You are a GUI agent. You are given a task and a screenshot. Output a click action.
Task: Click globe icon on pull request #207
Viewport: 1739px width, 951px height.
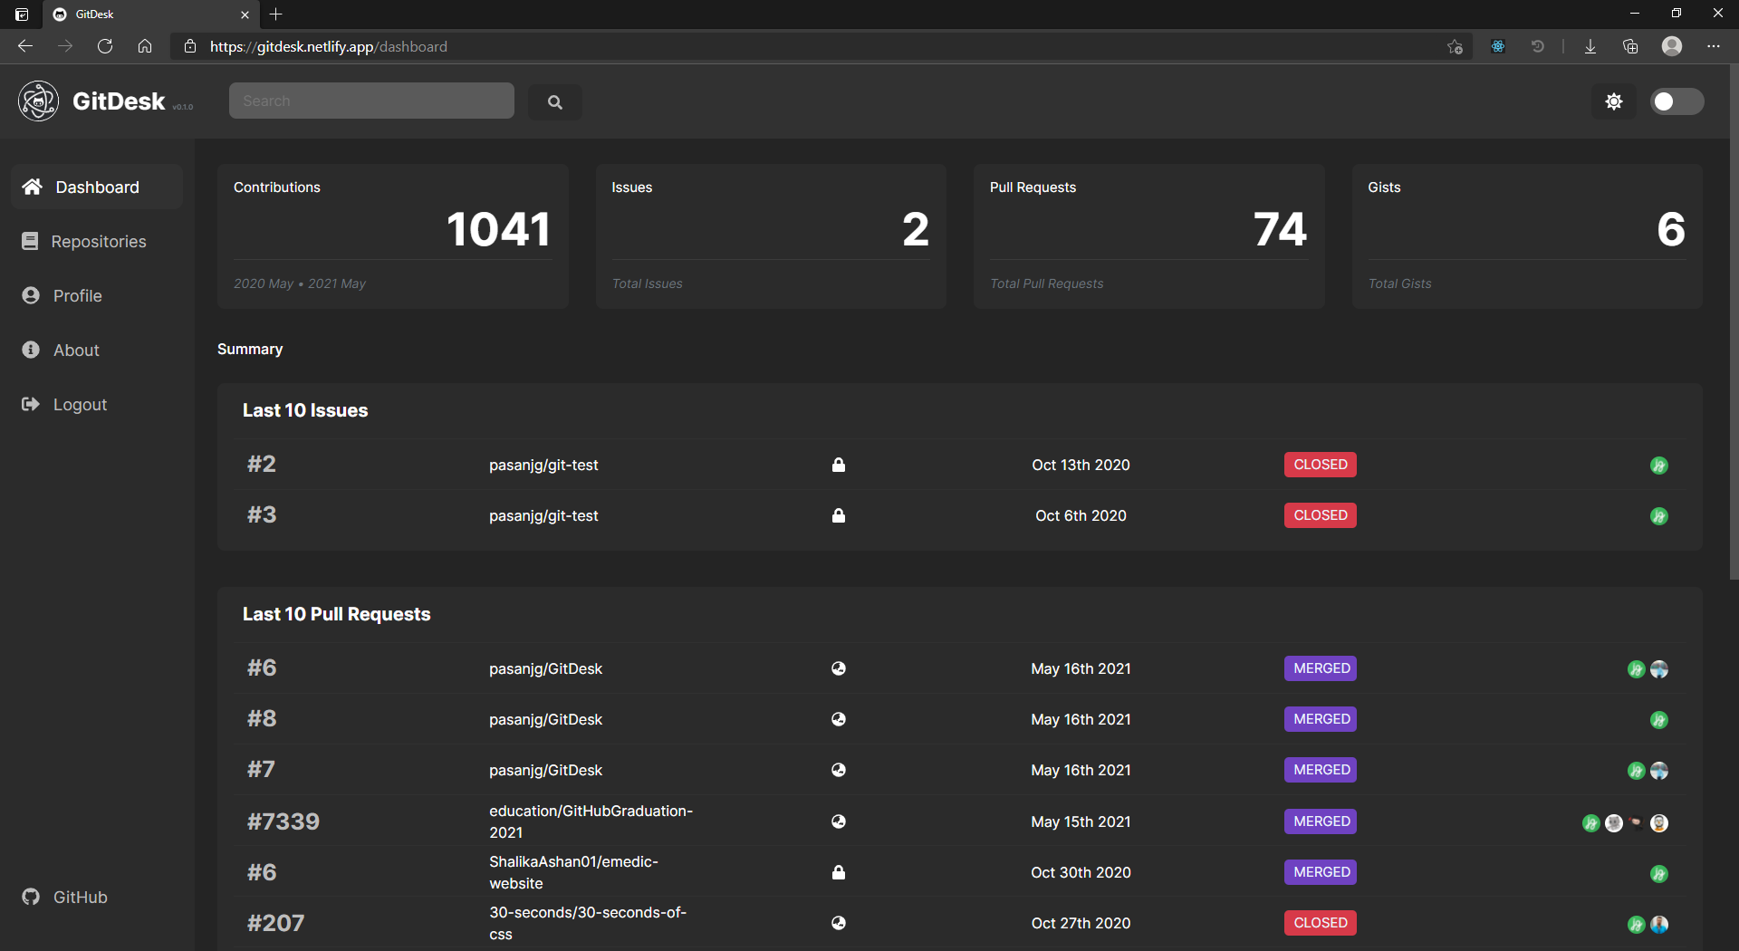[839, 923]
